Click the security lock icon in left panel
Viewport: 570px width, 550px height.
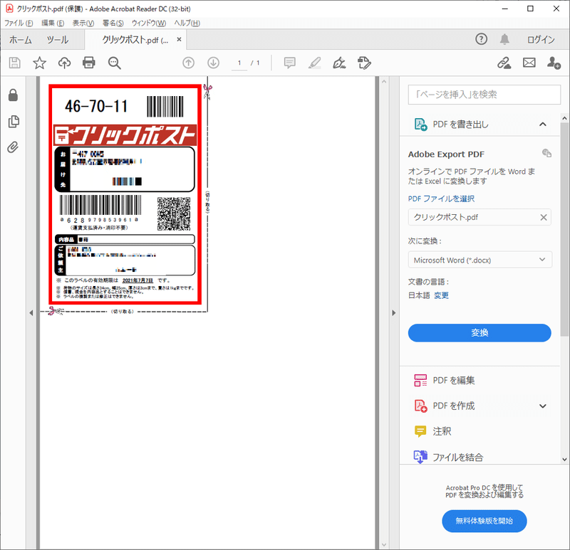click(x=13, y=95)
